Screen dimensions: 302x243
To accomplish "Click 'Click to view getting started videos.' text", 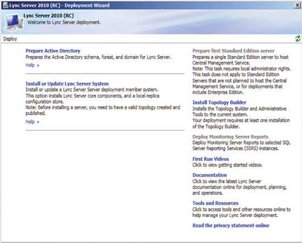I will click(x=227, y=165).
